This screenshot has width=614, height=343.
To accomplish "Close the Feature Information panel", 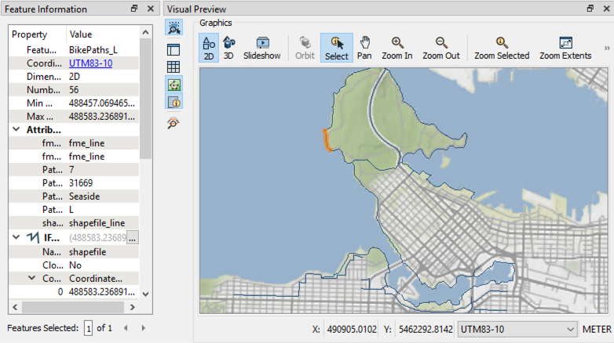I will tap(151, 9).
